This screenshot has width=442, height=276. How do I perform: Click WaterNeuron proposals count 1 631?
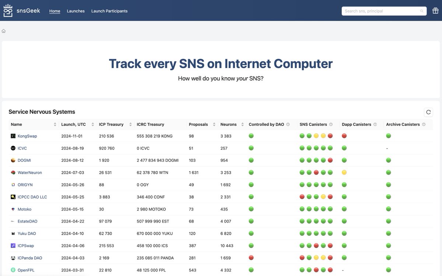[194, 173]
